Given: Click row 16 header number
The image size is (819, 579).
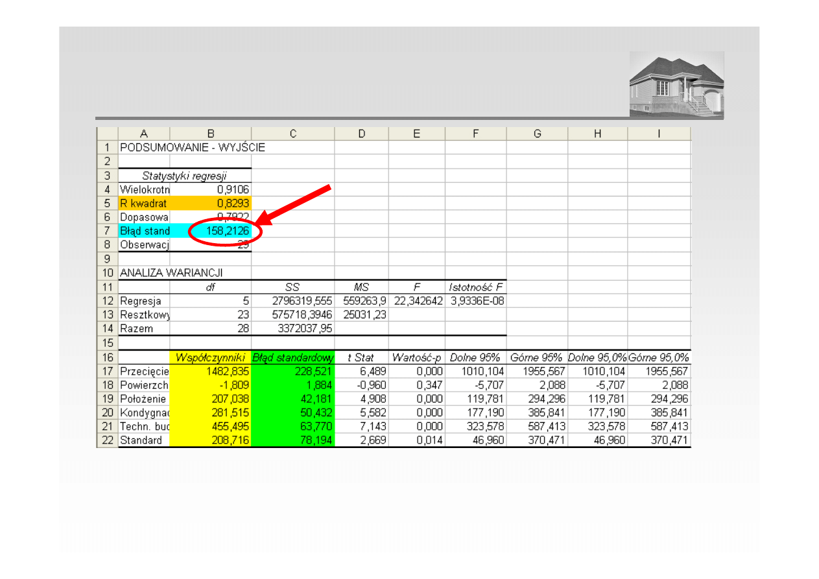Looking at the screenshot, I should click(x=107, y=357).
